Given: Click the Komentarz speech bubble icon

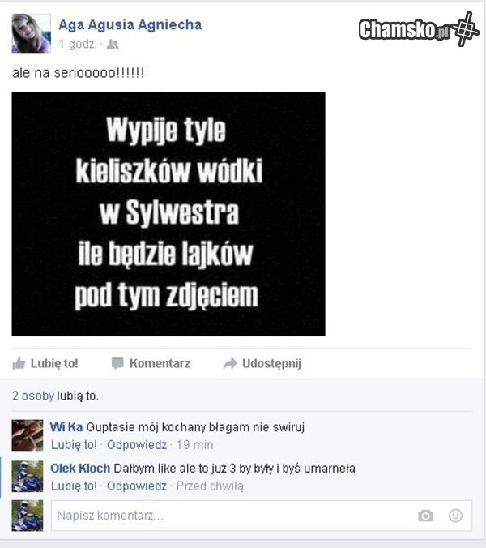Looking at the screenshot, I should pos(117,363).
